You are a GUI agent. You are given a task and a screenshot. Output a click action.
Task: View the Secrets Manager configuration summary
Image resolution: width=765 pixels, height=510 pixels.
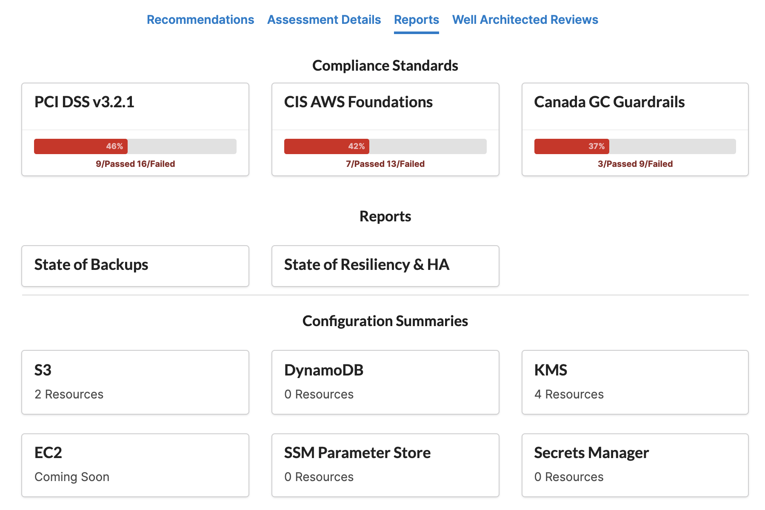pos(634,464)
